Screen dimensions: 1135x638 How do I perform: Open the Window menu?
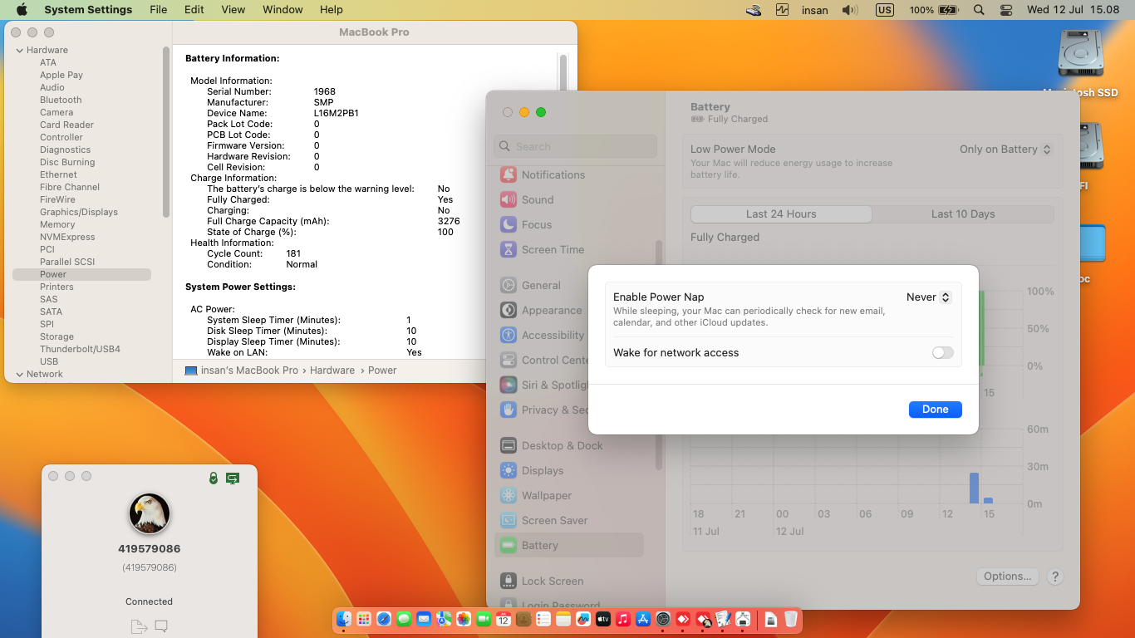(x=283, y=10)
